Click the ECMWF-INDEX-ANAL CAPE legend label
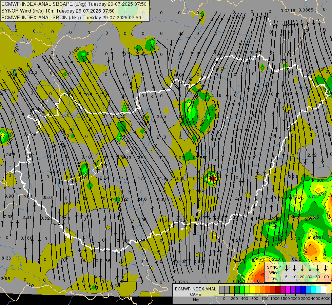 coord(195,291)
